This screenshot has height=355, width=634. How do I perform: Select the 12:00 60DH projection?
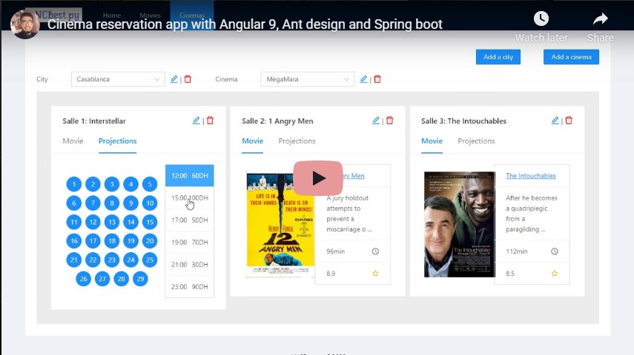coord(190,175)
